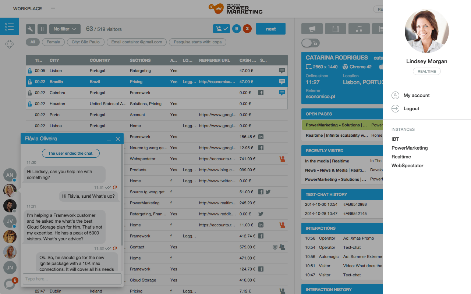The height and width of the screenshot is (294, 471).
Task: Sort by the SECTIONS column header
Action: coord(140,60)
